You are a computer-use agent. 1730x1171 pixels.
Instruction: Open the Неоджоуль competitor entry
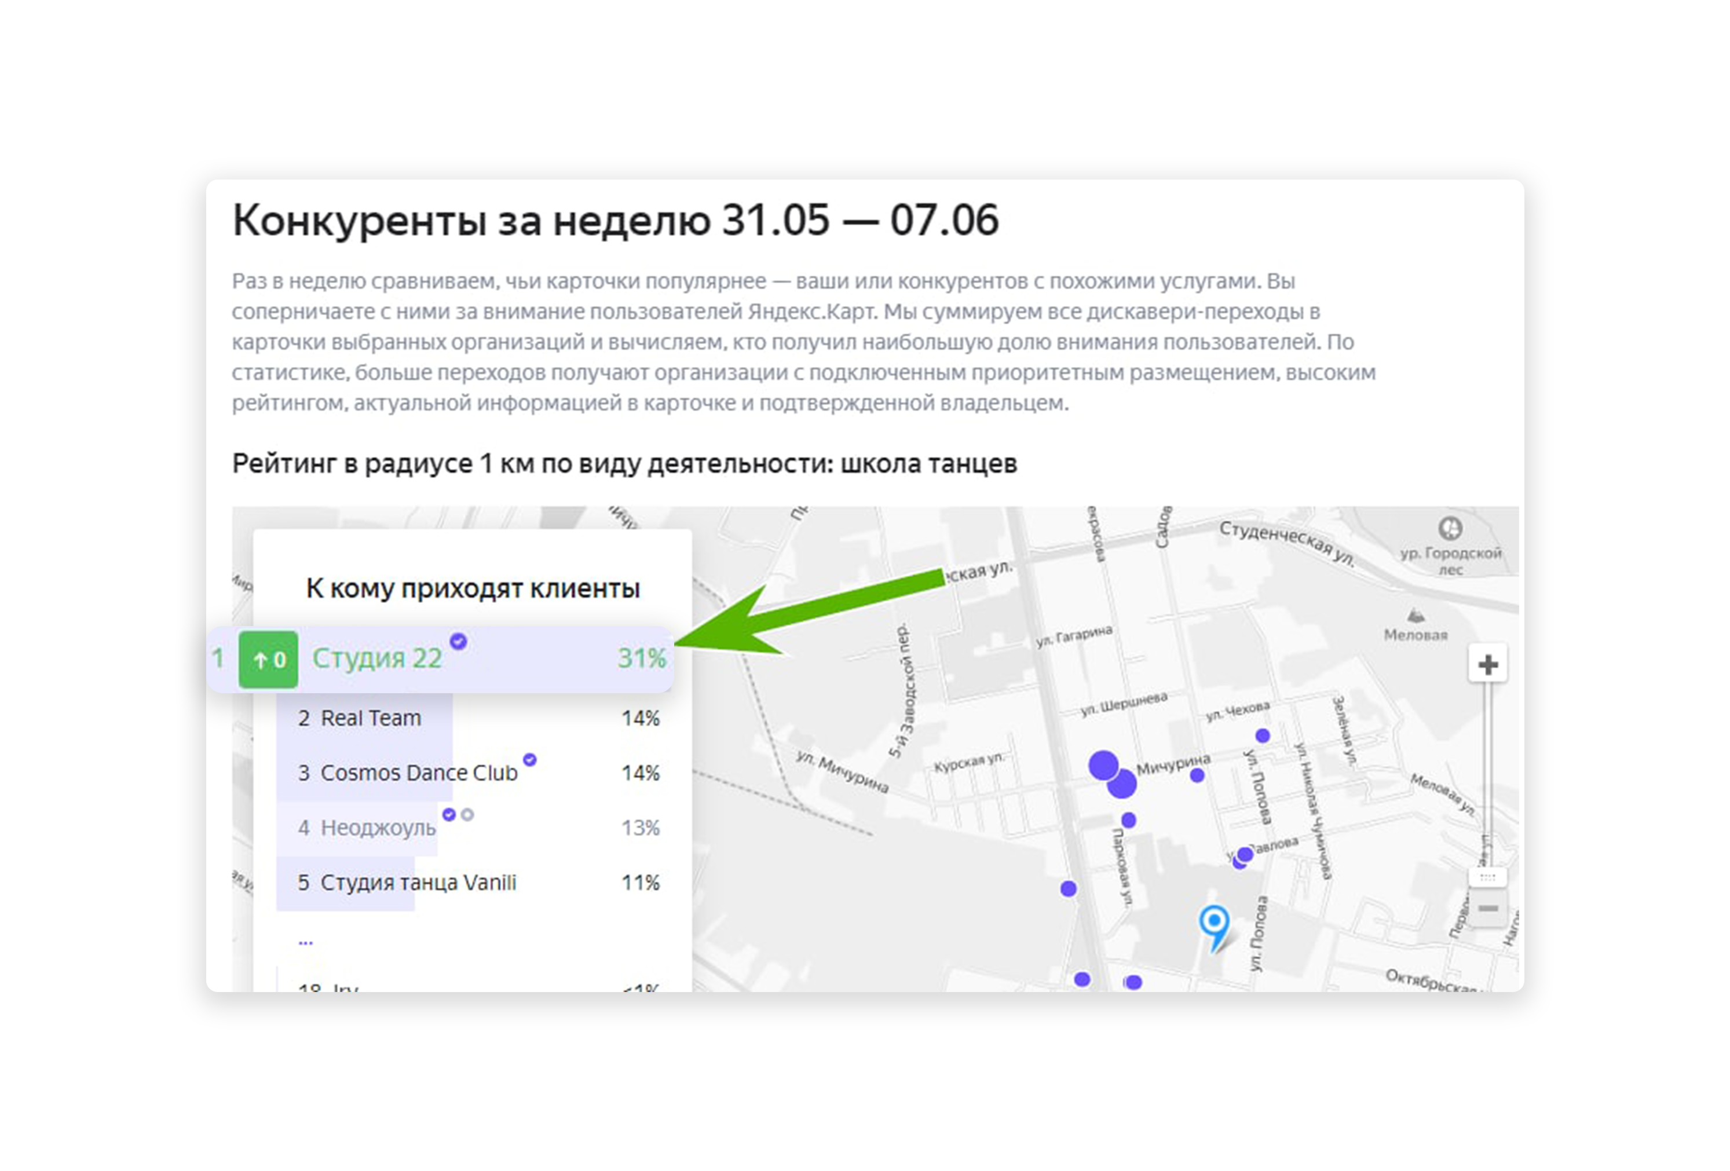(x=378, y=828)
